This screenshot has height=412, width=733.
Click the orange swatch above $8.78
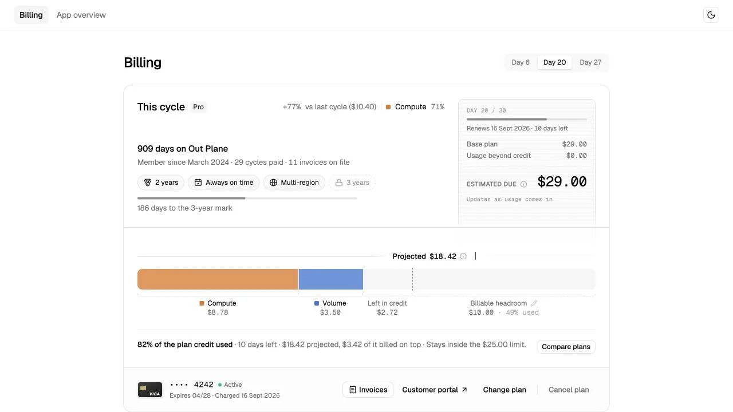[x=202, y=303]
